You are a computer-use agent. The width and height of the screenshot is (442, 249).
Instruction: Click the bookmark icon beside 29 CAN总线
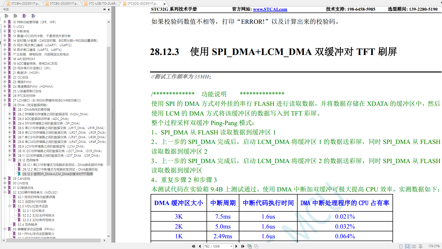(9, 178)
